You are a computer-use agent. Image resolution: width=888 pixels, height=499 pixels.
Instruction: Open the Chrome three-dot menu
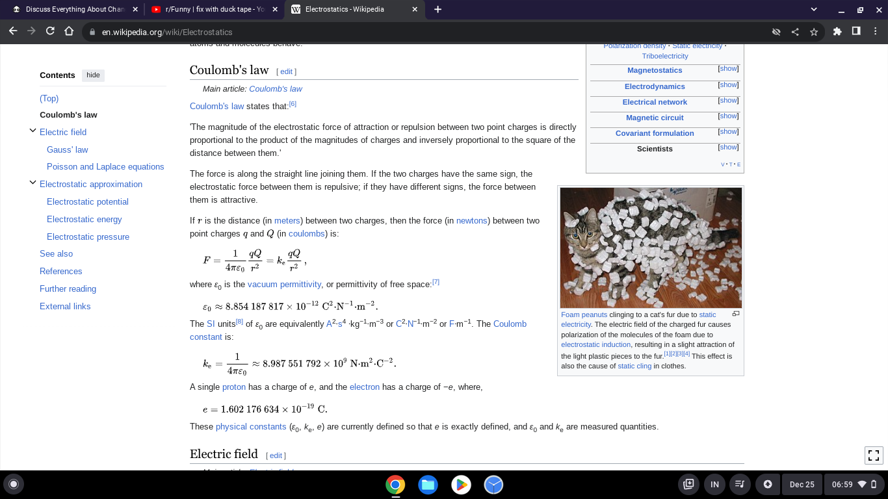874,31
